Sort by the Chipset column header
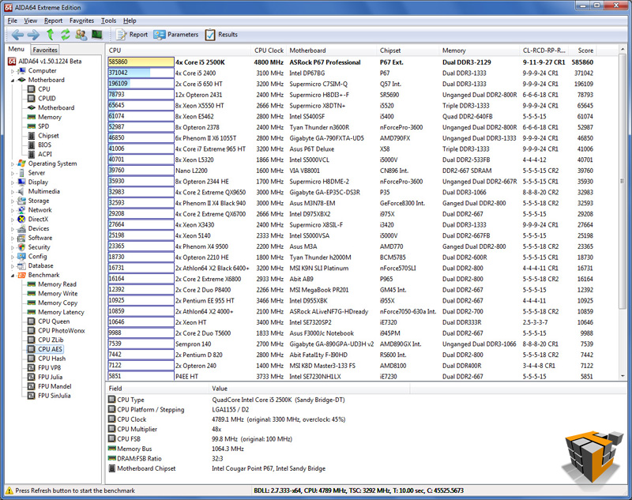The image size is (632, 500). tap(408, 51)
